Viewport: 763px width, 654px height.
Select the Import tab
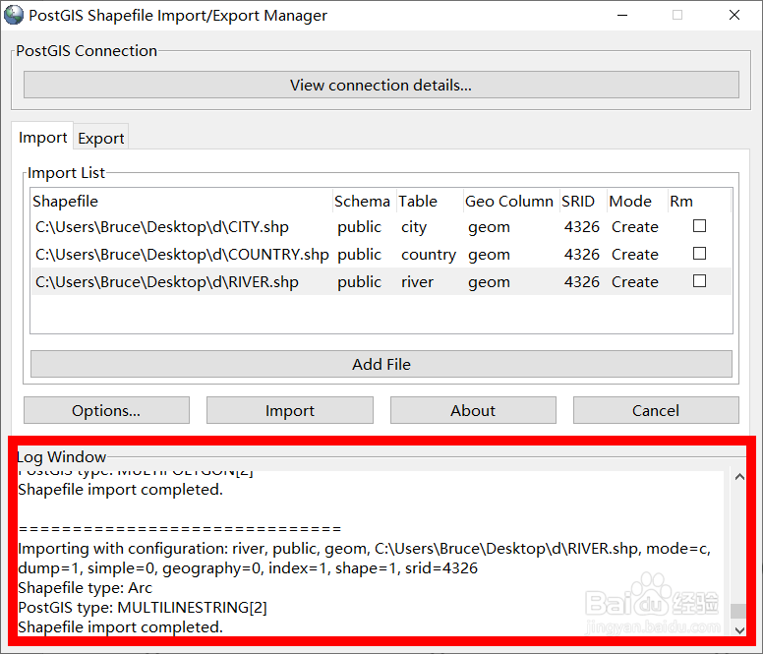click(43, 138)
